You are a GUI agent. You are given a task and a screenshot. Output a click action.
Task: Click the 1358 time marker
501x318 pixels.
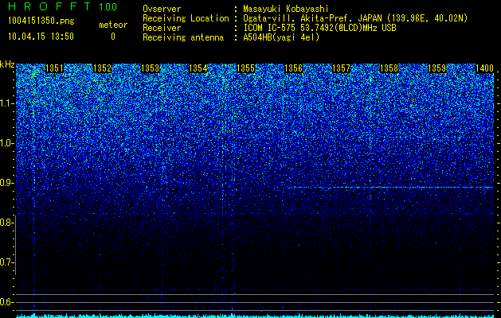coord(389,68)
